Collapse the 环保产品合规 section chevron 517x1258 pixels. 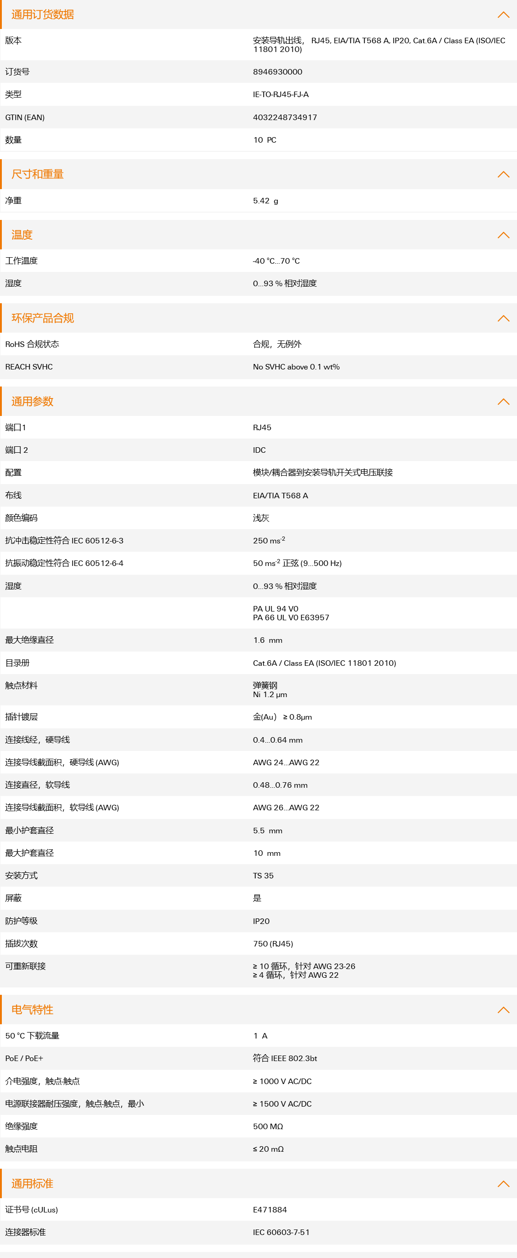[x=503, y=318]
